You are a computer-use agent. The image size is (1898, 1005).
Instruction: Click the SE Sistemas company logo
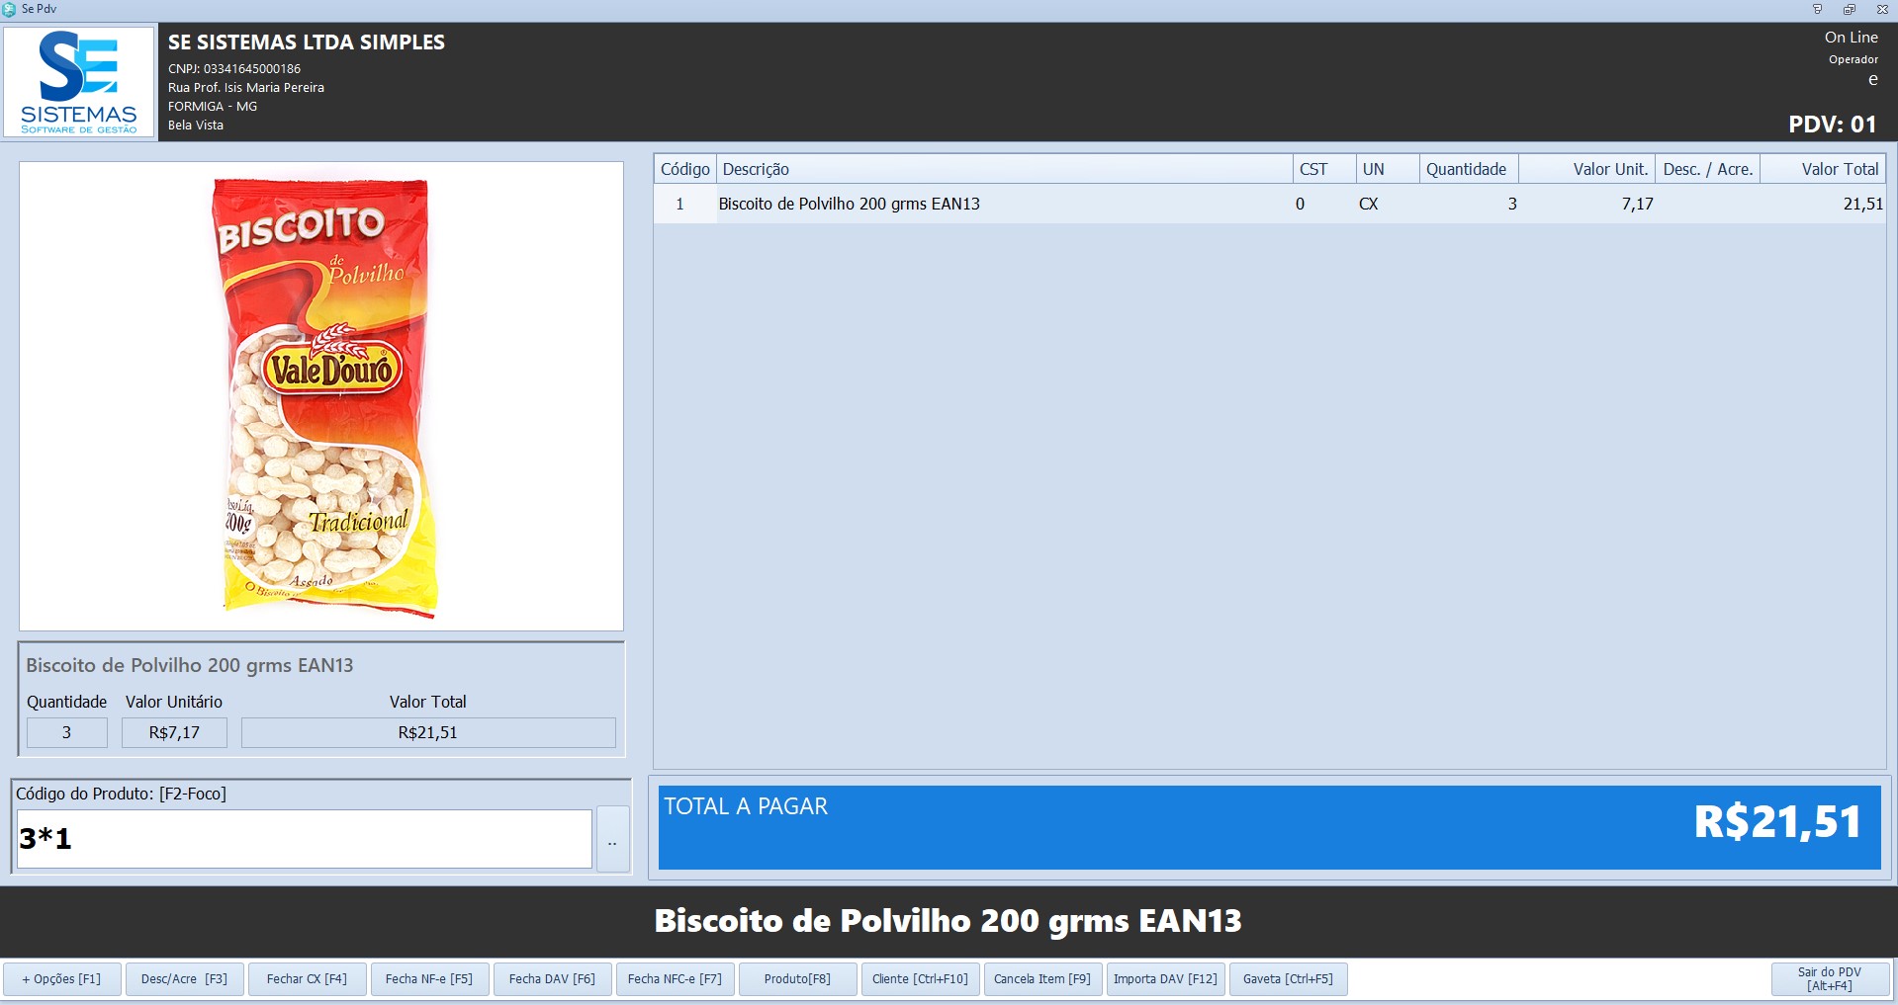point(79,83)
